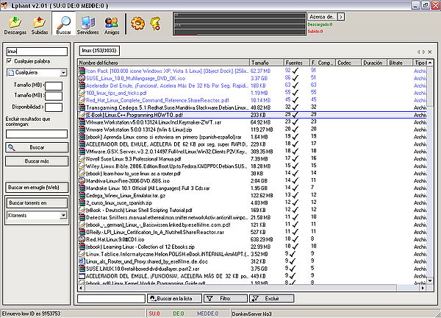Focus the list search field beside Buscar en la lista
The height and width of the screenshot is (318, 441).
pyautogui.click(x=112, y=299)
